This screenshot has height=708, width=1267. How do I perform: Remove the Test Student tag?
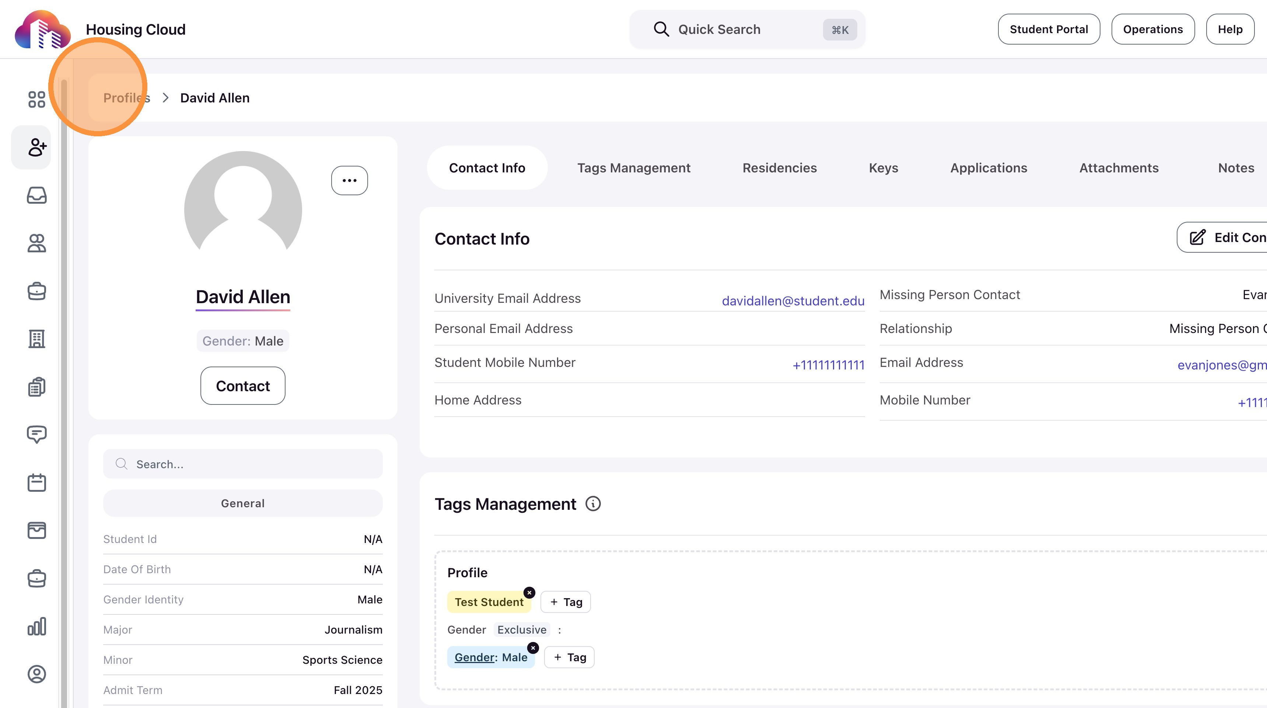coord(529,592)
